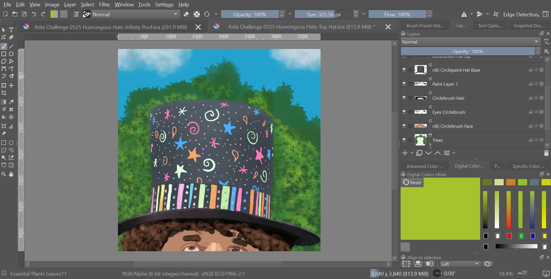Select the Fill bucket tool
The image size is (551, 279).
click(4, 117)
